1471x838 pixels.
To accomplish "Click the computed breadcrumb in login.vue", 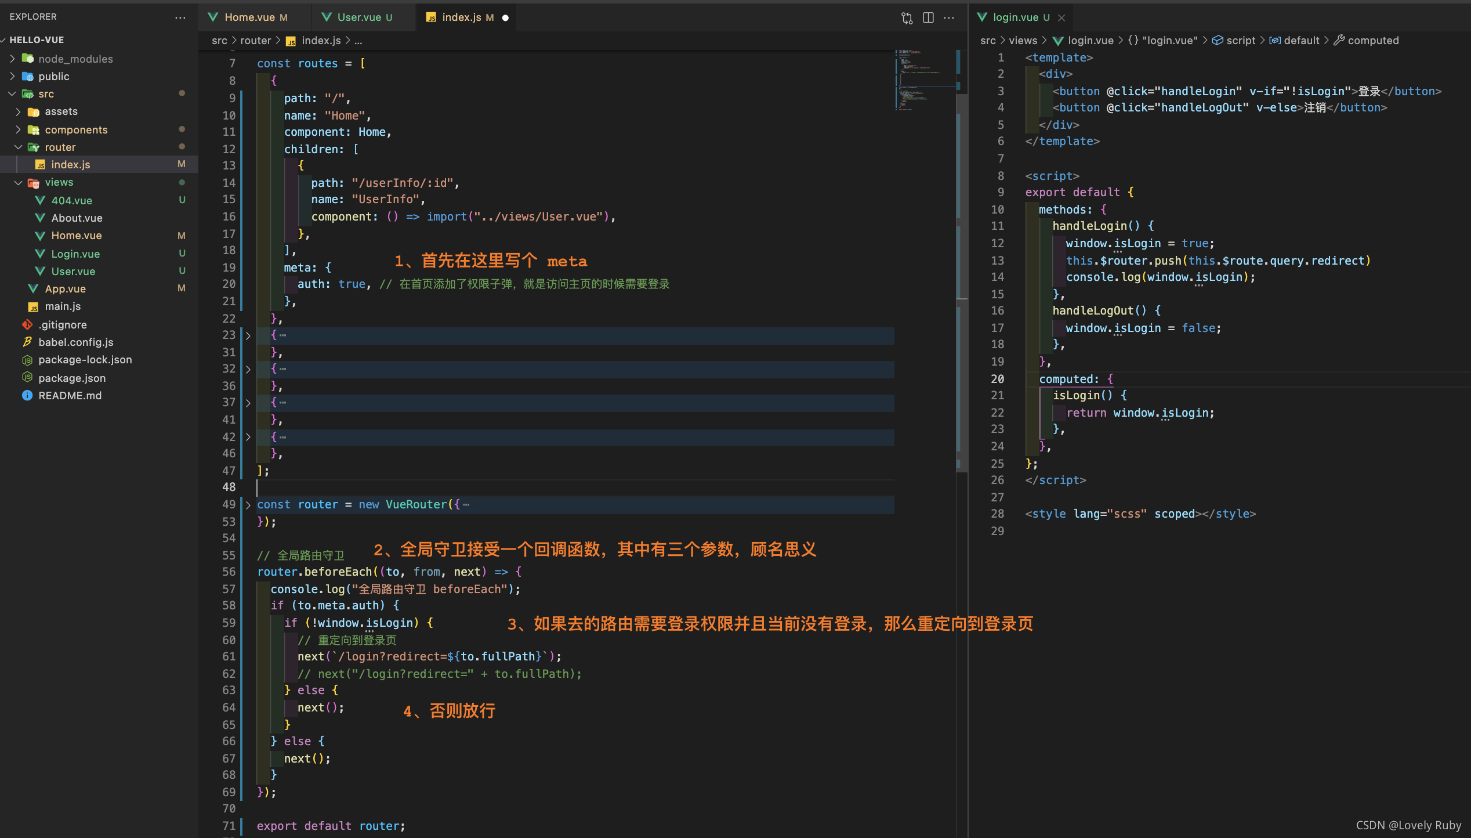I will pos(1372,41).
